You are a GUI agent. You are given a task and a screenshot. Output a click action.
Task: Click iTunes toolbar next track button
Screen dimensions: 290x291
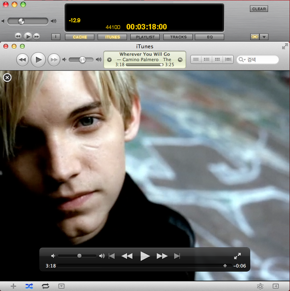coord(54,59)
